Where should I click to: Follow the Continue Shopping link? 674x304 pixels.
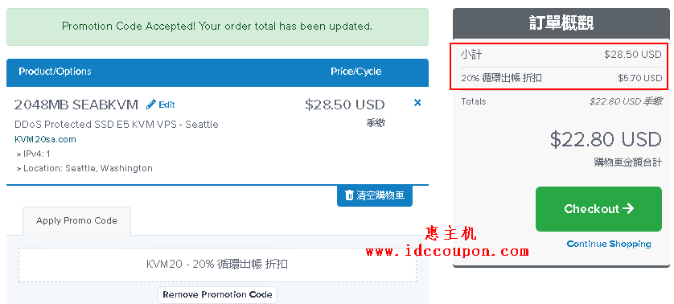(x=609, y=244)
